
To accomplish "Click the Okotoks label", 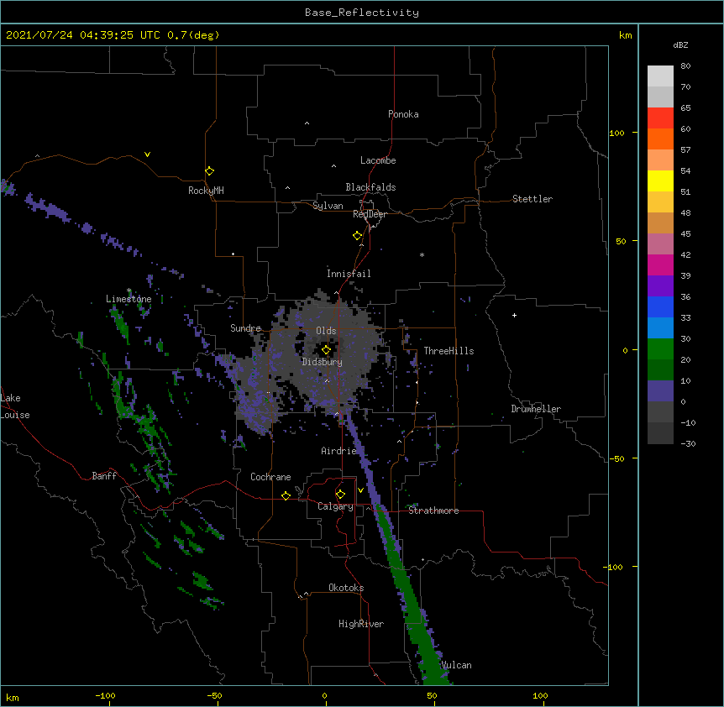I will tap(346, 588).
